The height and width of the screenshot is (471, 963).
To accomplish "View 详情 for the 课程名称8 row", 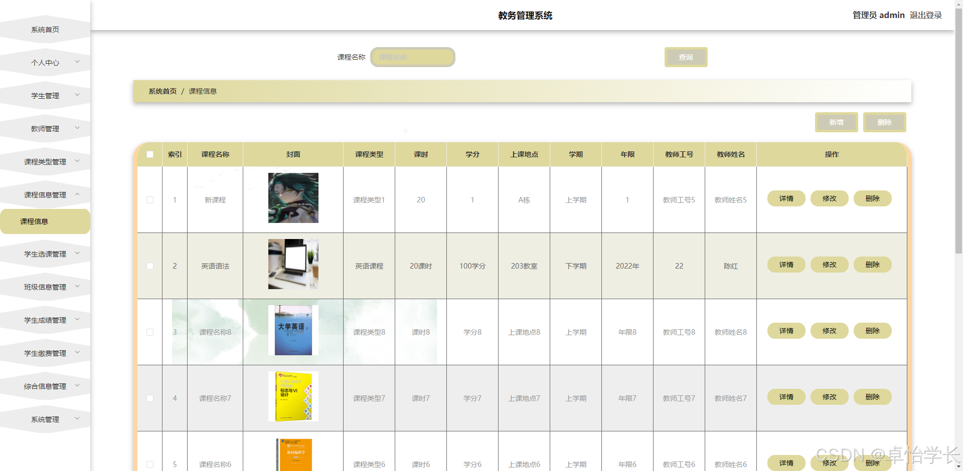I will click(786, 331).
